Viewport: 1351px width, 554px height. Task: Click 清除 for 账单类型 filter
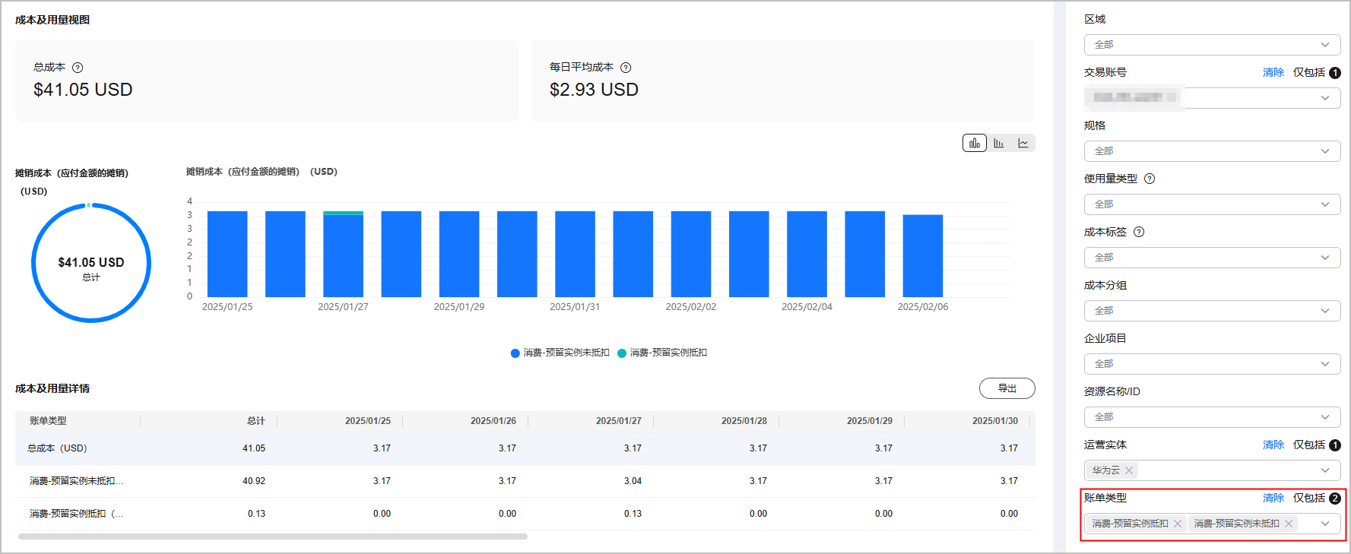(x=1273, y=498)
